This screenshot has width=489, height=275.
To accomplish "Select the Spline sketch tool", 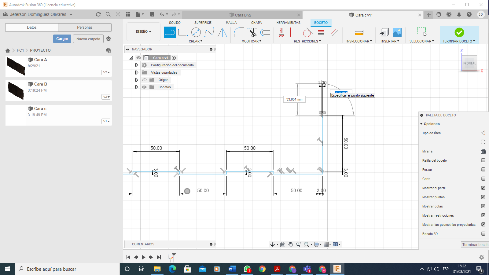I will click(209, 32).
